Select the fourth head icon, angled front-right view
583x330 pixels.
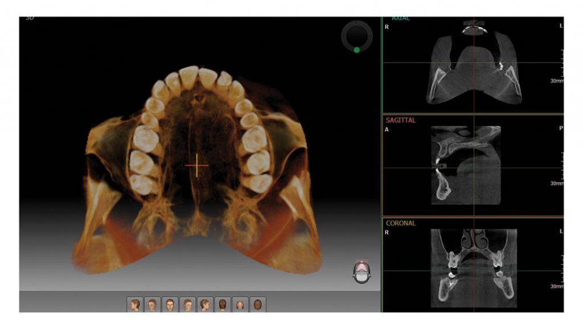point(188,305)
